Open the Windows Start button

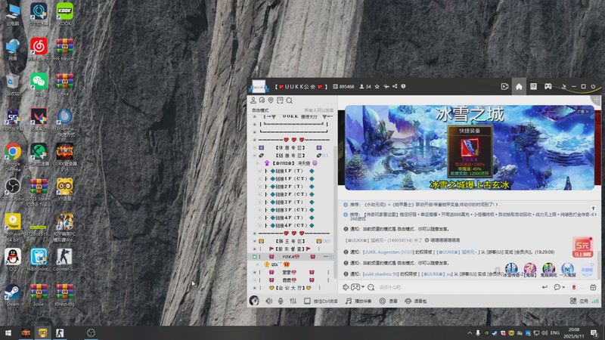coord(8,332)
